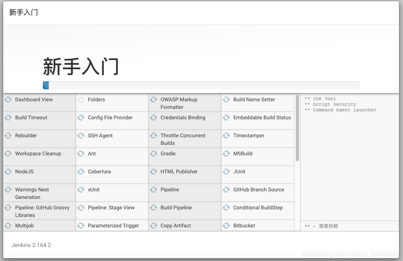The height and width of the screenshot is (261, 403).
Task: Click the HTML Publisher text
Action: 179,172
